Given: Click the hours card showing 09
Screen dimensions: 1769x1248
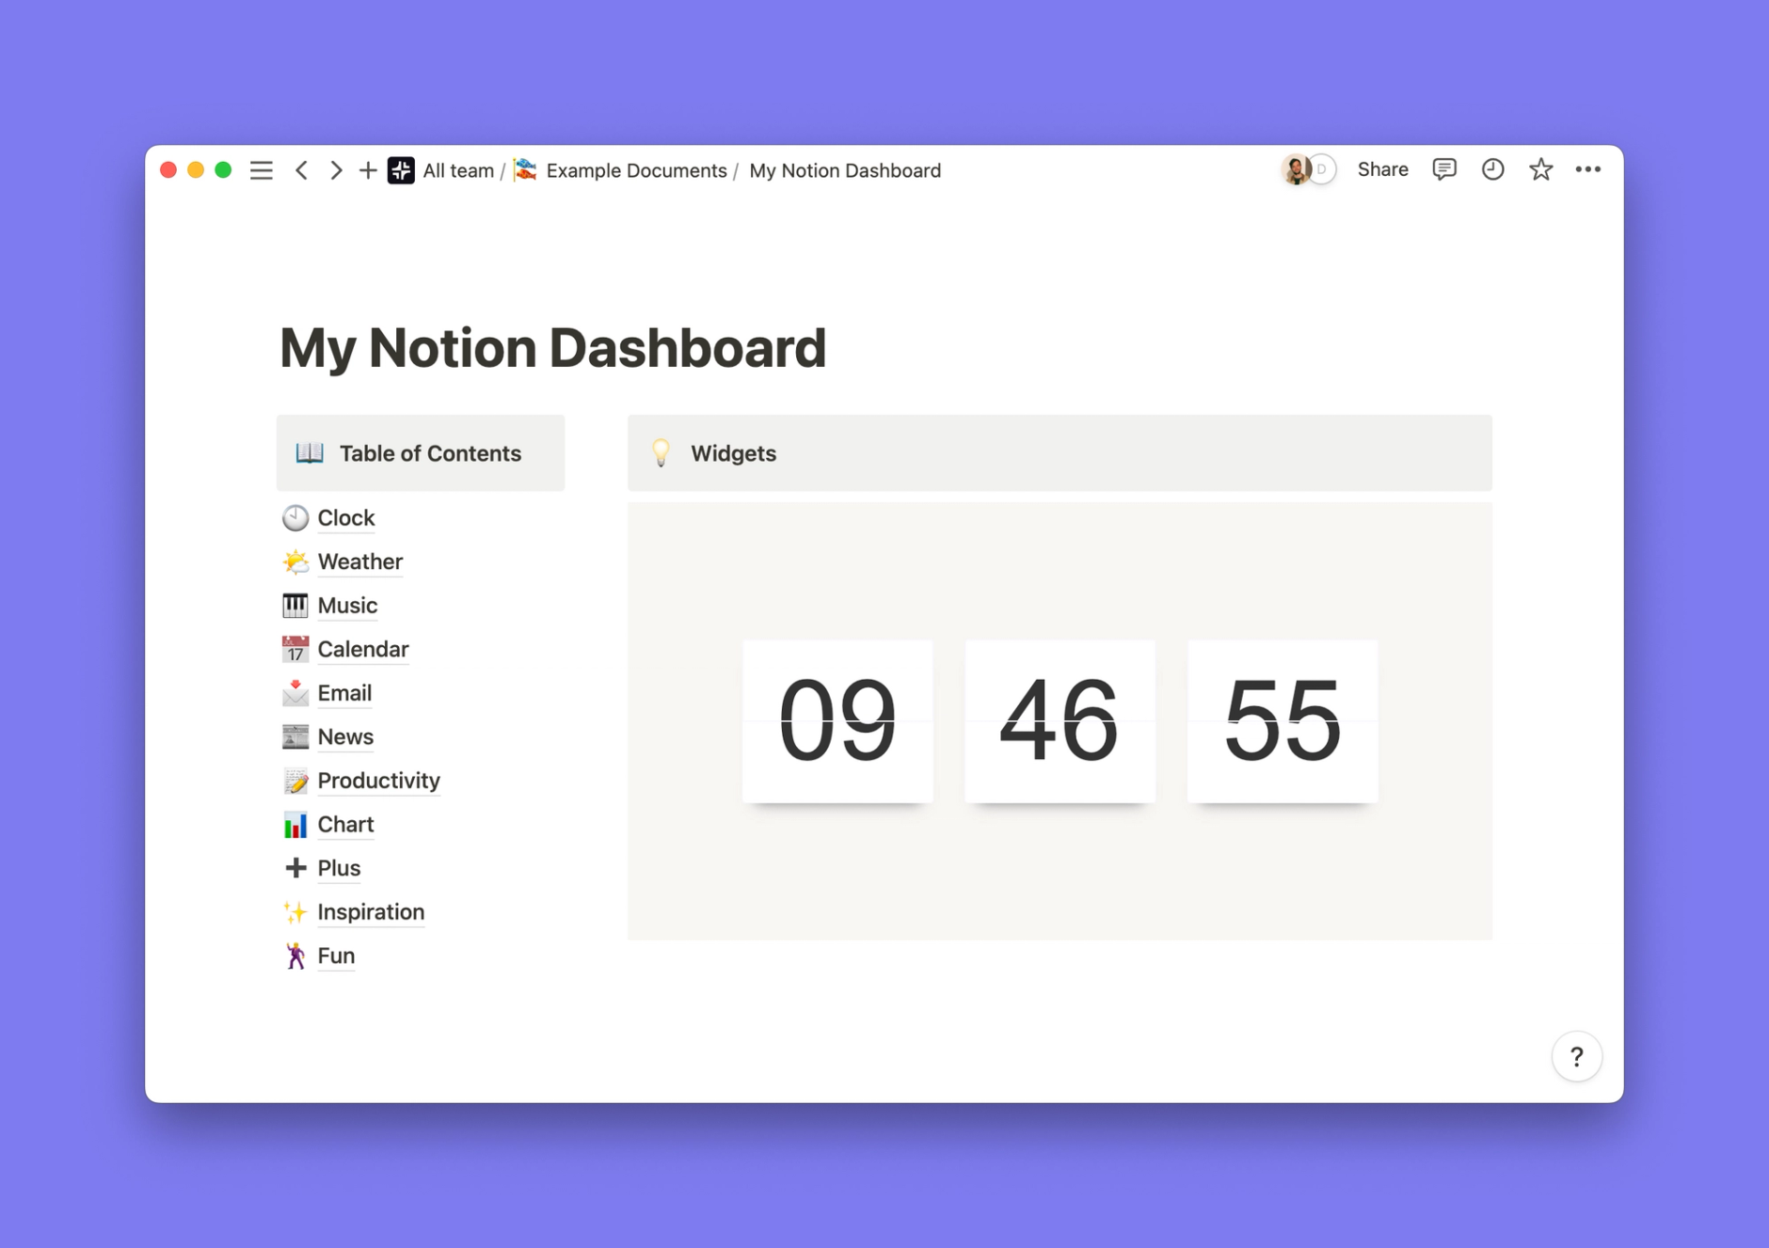Looking at the screenshot, I should [837, 721].
